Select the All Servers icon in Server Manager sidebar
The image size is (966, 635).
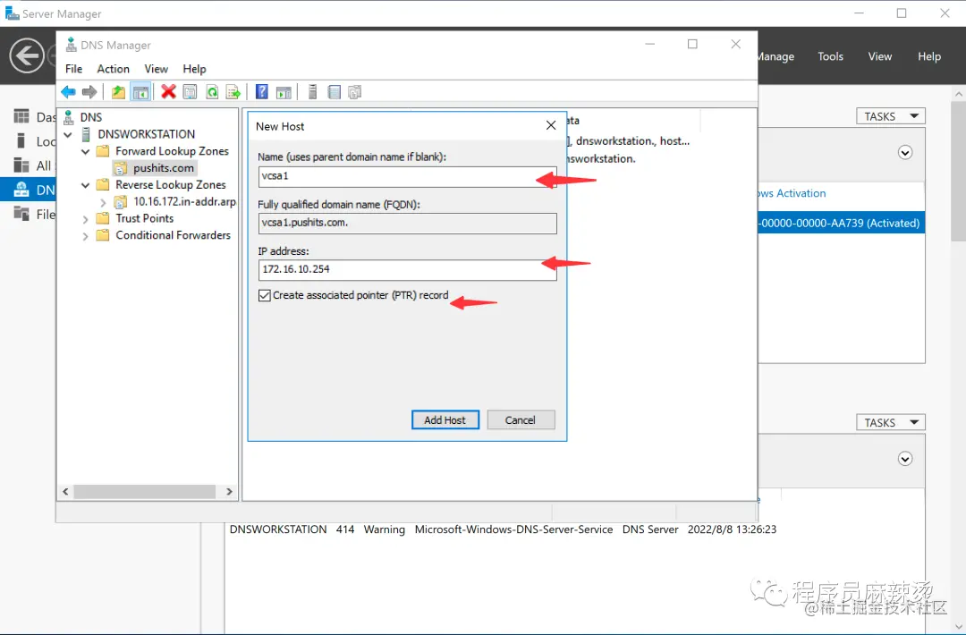coord(21,165)
